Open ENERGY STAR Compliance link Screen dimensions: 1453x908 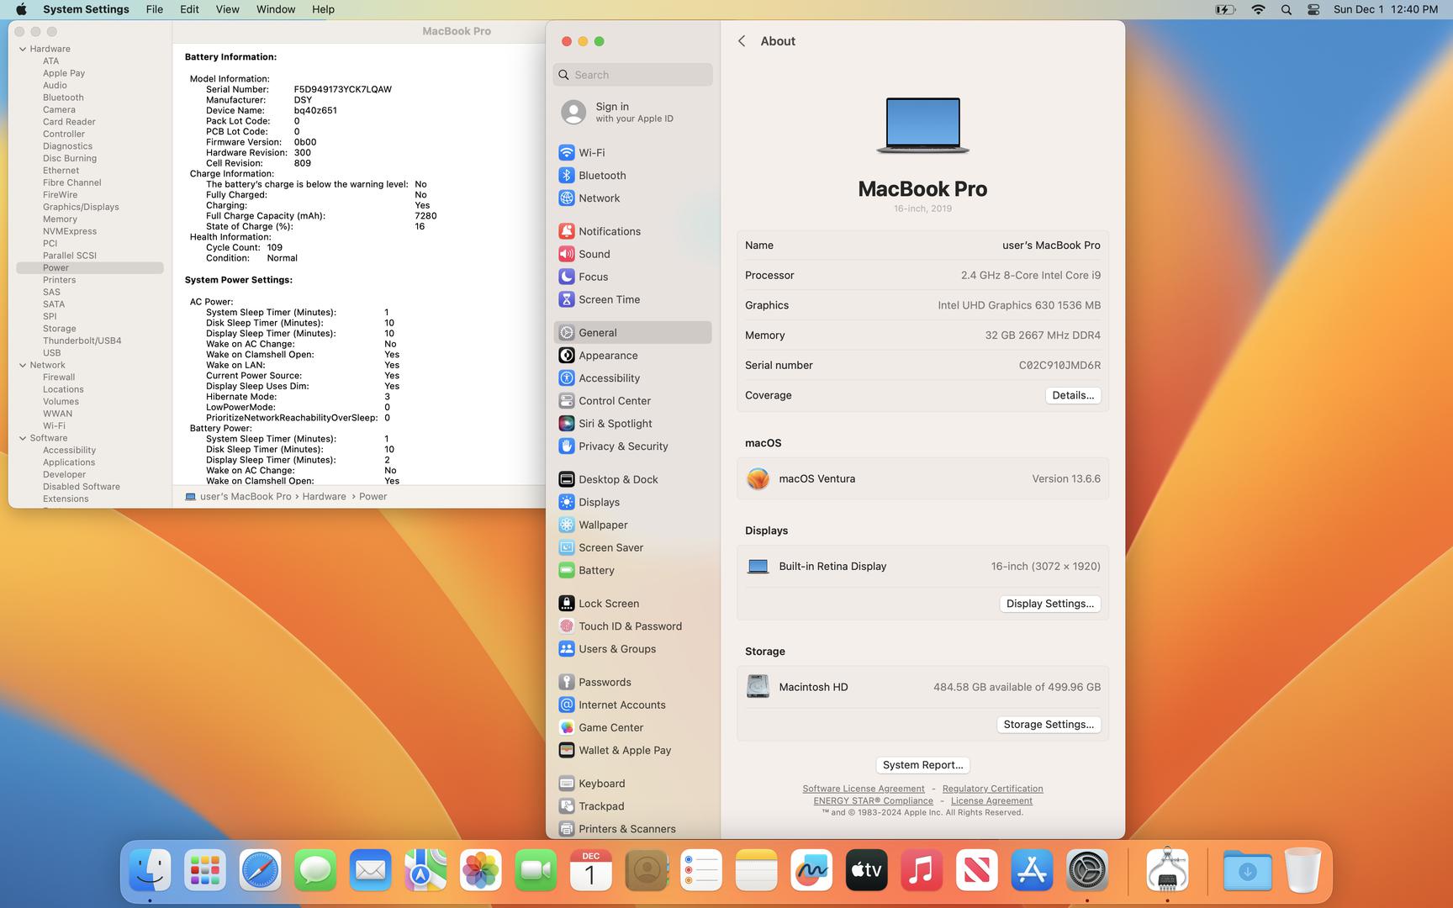873,800
